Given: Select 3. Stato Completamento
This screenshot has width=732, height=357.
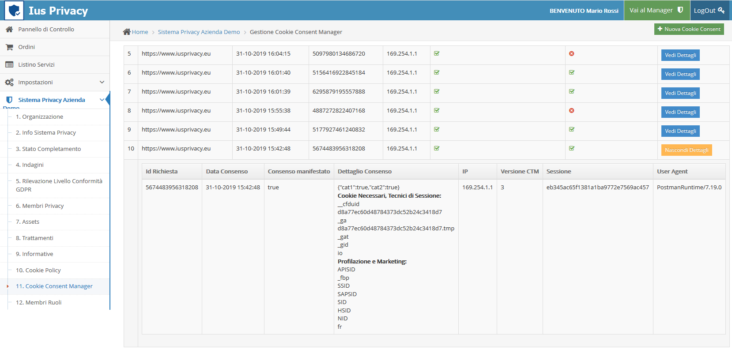Looking at the screenshot, I should pos(48,149).
